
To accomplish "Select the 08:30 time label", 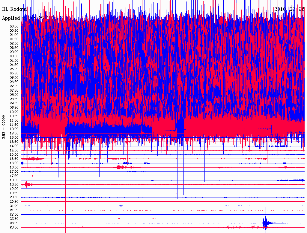I will (x=14, y=99).
